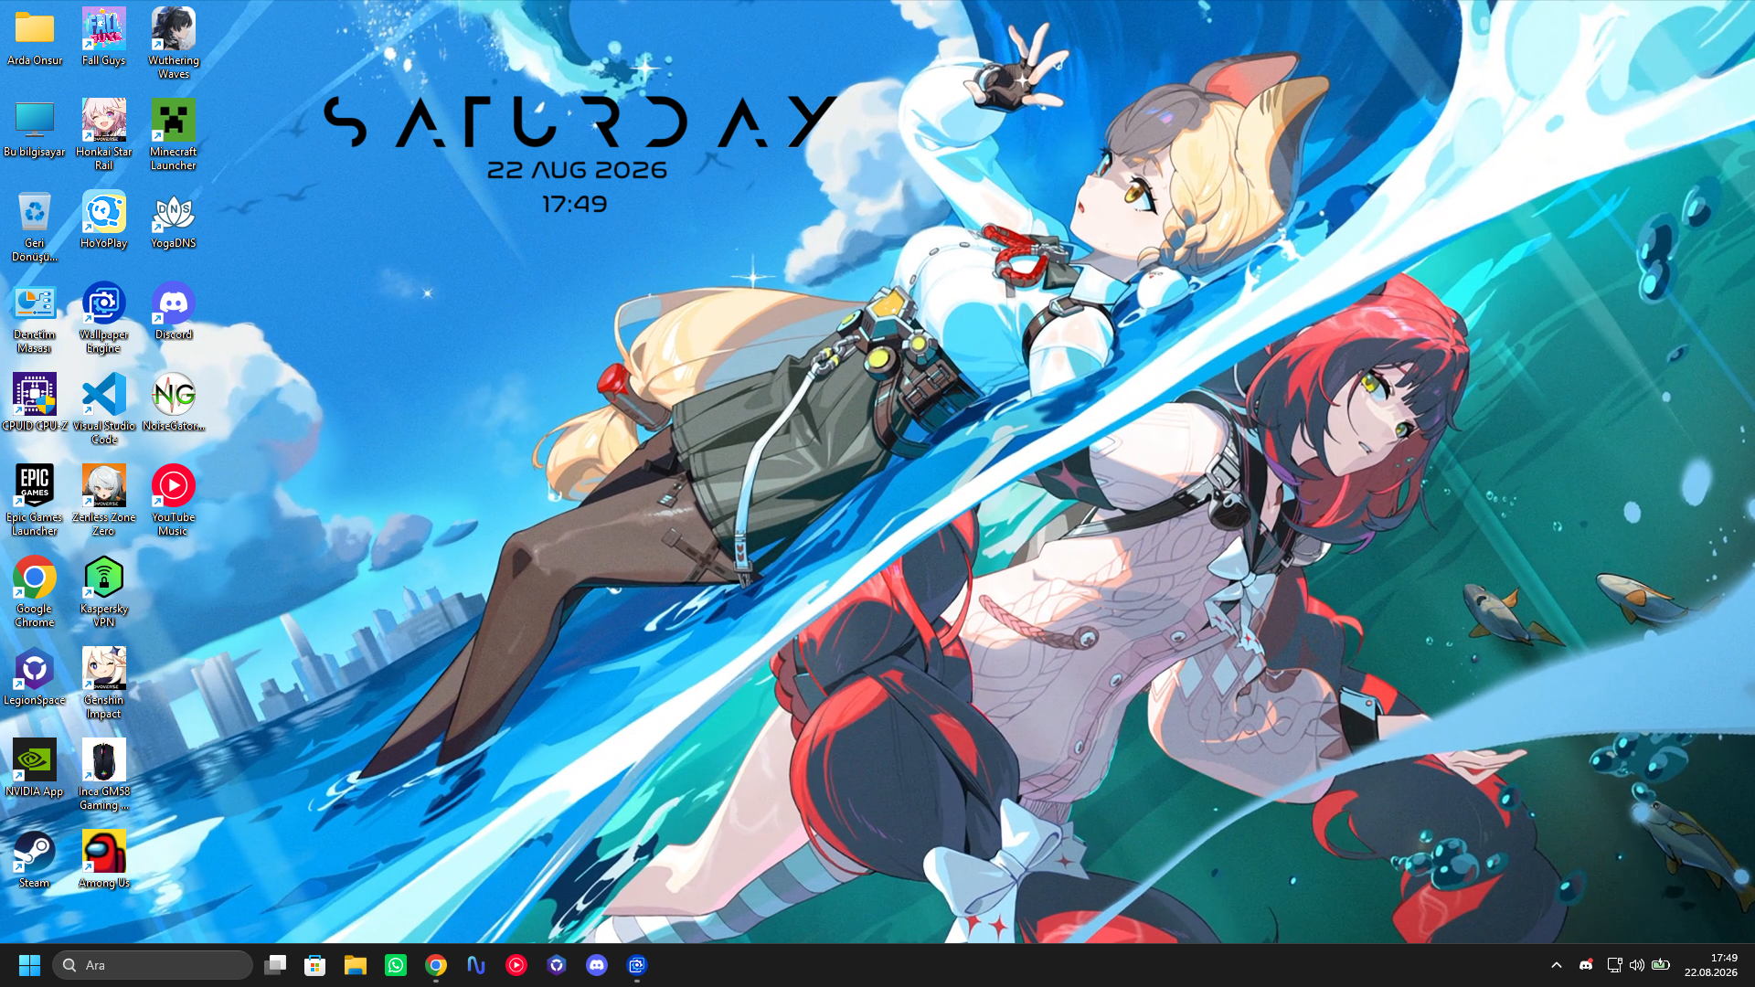Select the Epic Games Launcher desktop shortcut
1755x987 pixels.
(35, 500)
